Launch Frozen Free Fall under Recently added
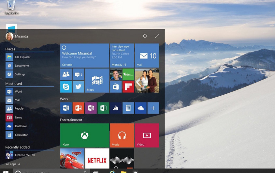275x173 pixels. click(20, 155)
